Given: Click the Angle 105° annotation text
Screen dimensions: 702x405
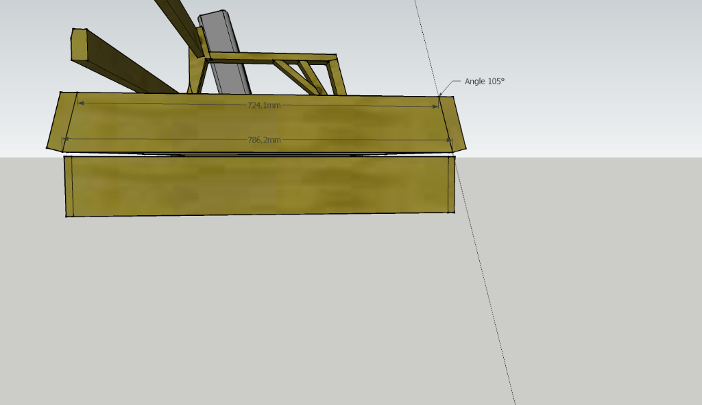Looking at the screenshot, I should pyautogui.click(x=485, y=82).
